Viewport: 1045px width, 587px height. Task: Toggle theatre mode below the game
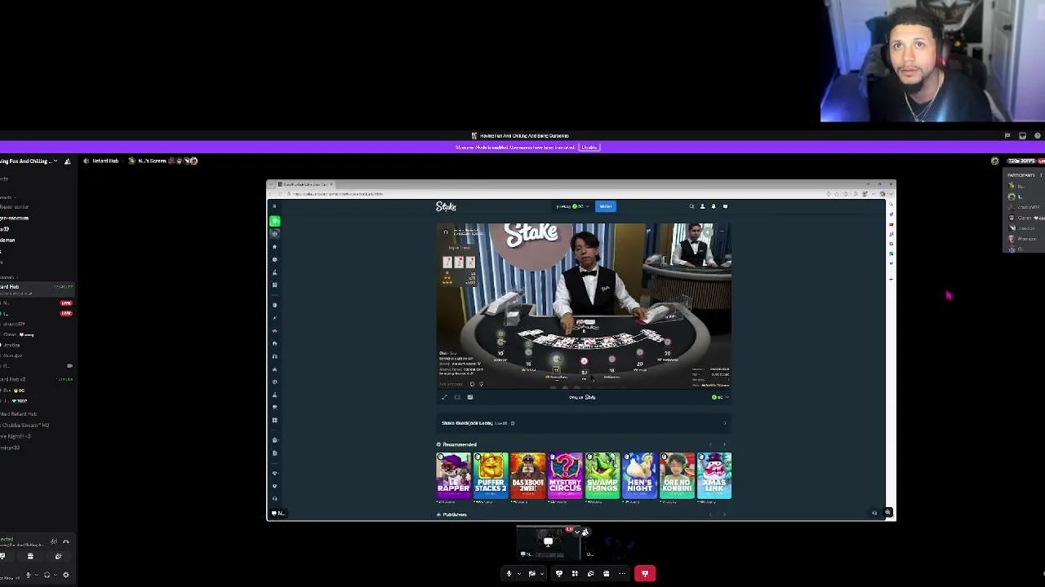(x=457, y=397)
